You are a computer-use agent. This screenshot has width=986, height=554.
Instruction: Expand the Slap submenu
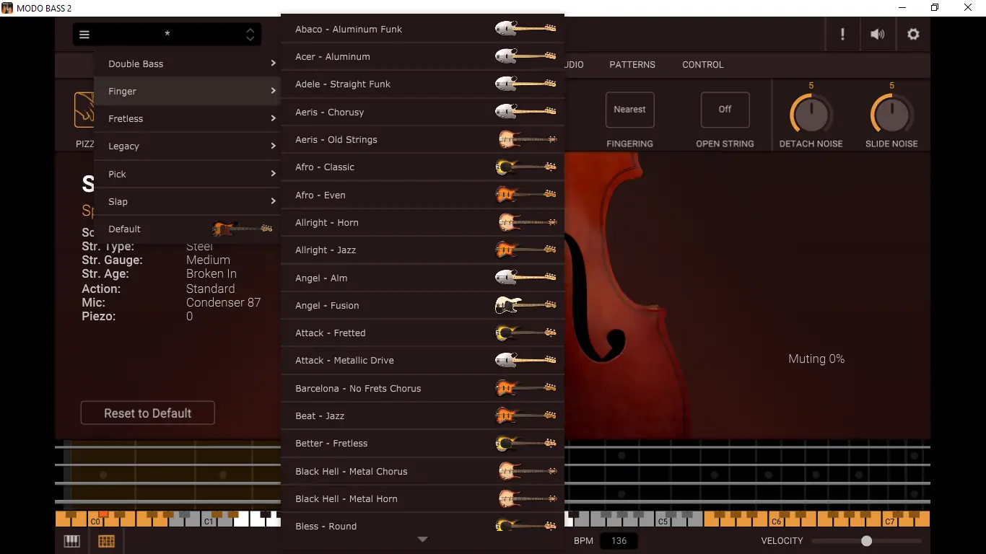187,201
